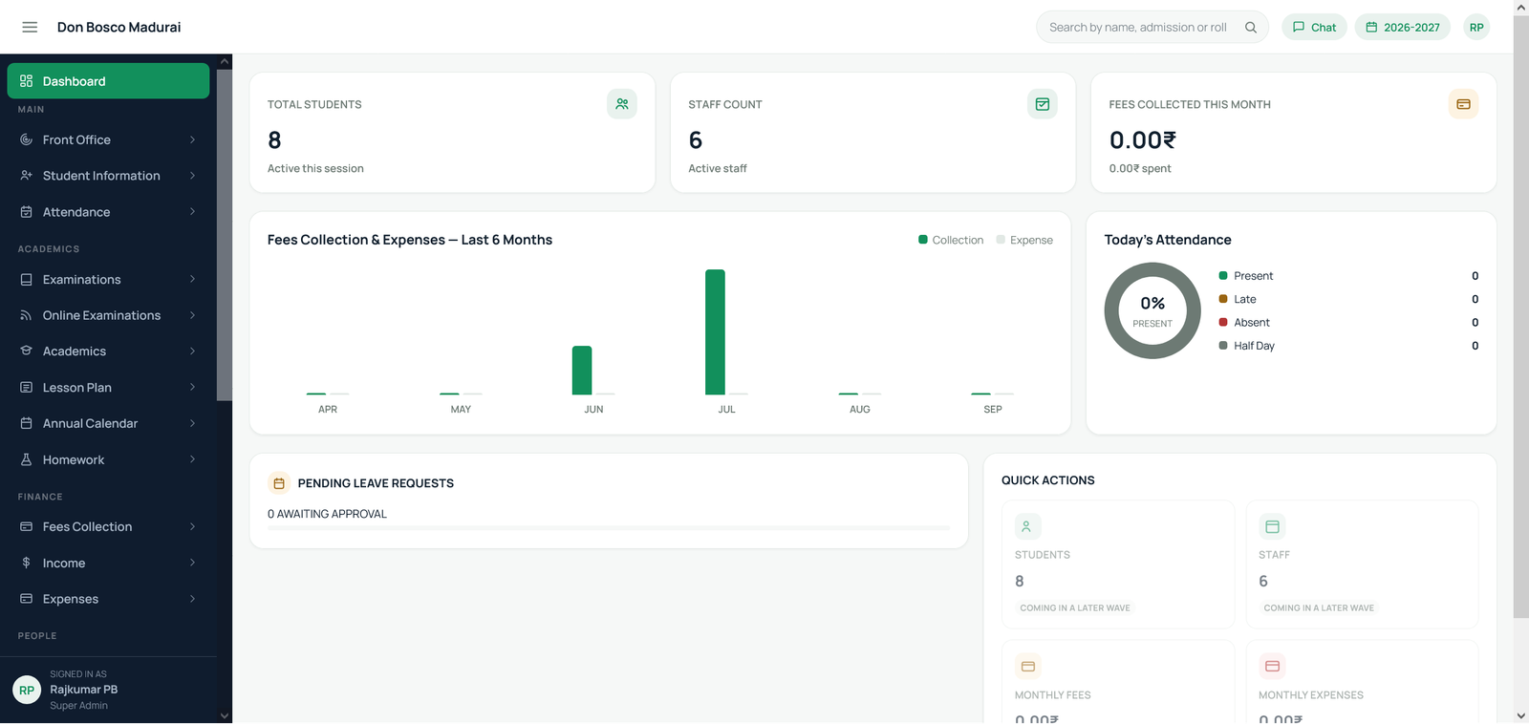Expand the Expenses chevron
Image resolution: width=1529 pixels, height=724 pixels.
pos(192,599)
